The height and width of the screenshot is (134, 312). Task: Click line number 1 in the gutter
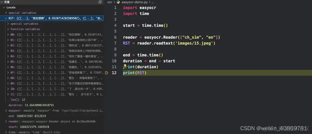pyautogui.click(x=115, y=8)
